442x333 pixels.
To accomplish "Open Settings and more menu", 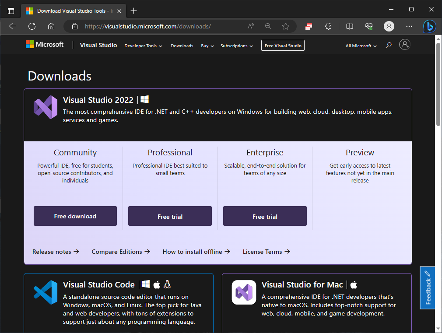I will (x=409, y=26).
